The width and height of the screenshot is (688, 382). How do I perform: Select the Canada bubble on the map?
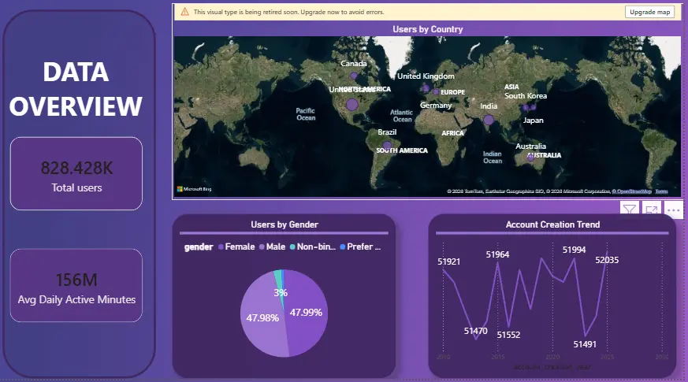click(x=354, y=76)
